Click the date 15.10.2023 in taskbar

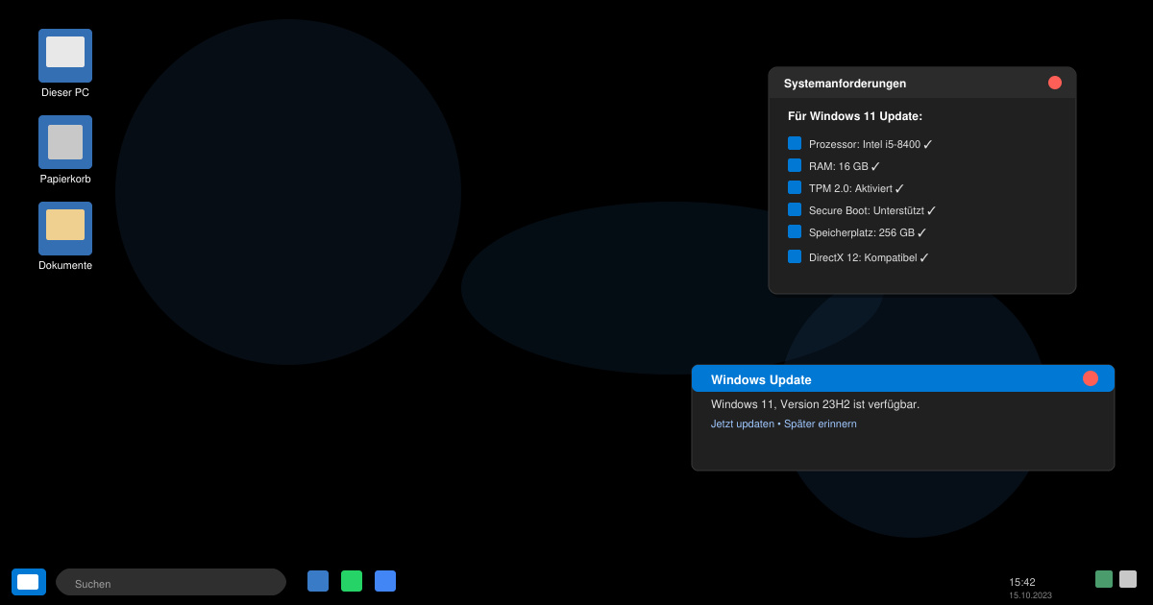pyautogui.click(x=1030, y=595)
